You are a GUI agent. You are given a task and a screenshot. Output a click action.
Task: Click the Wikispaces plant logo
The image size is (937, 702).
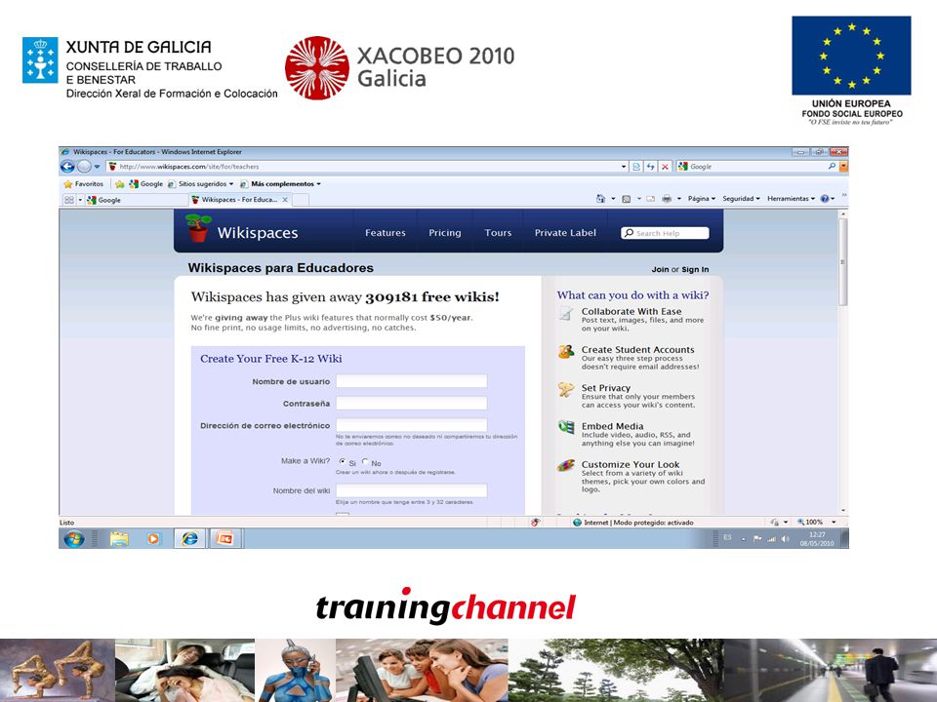click(x=198, y=228)
